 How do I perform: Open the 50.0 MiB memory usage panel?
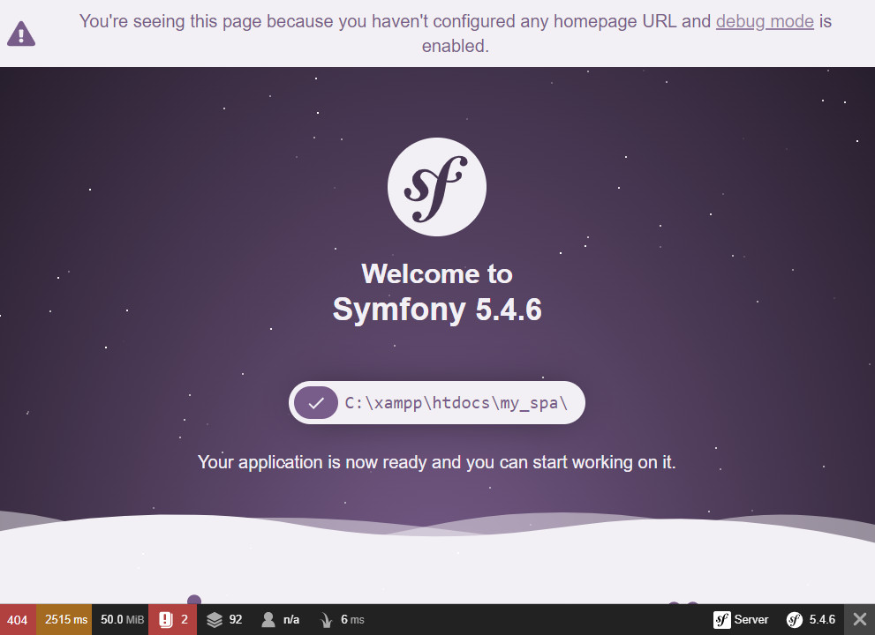(x=121, y=619)
